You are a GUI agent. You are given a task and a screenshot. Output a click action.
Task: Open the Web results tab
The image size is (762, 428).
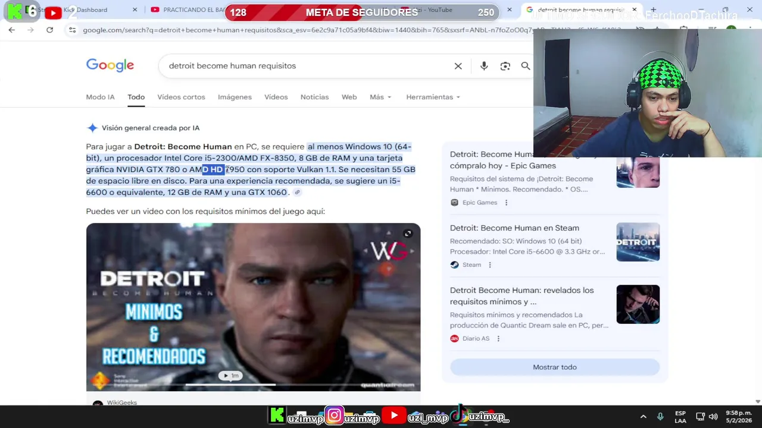349,97
